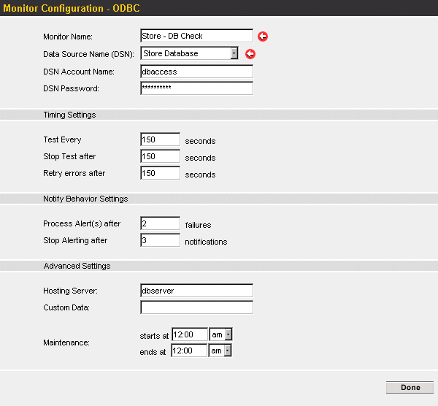Click the Stop Alerting after notifications field
This screenshot has width=438, height=406.
point(161,240)
